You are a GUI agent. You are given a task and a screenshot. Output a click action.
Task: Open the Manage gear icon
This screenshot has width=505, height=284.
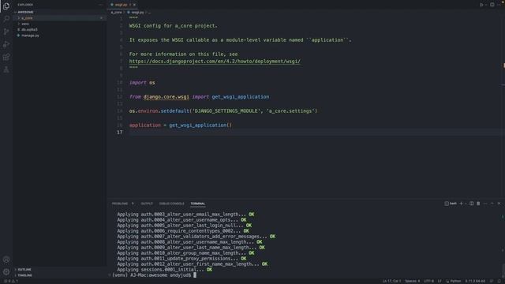pos(6,271)
